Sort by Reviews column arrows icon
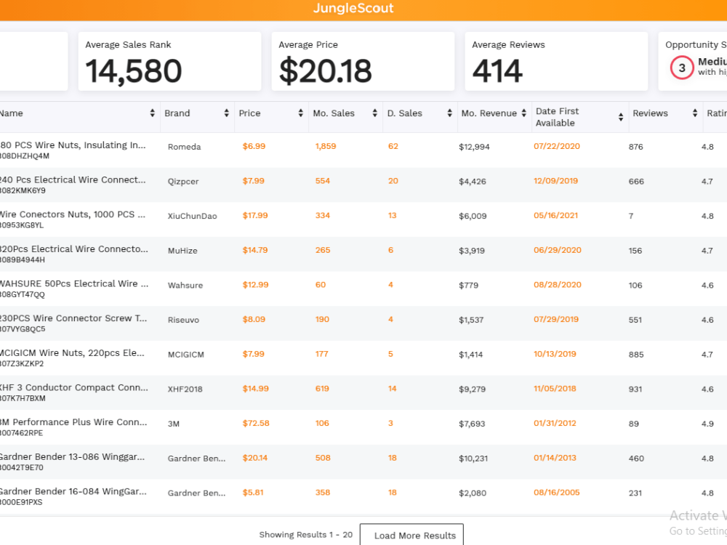The width and height of the screenshot is (727, 545). pos(694,113)
